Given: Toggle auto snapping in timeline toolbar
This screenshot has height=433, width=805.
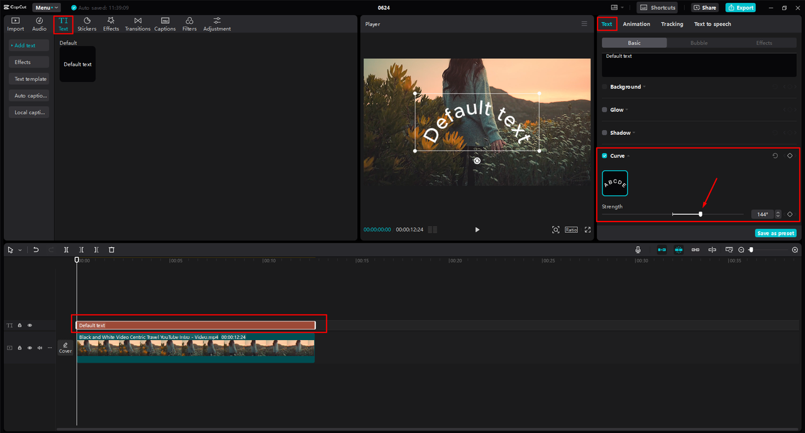Looking at the screenshot, I should pyautogui.click(x=679, y=250).
